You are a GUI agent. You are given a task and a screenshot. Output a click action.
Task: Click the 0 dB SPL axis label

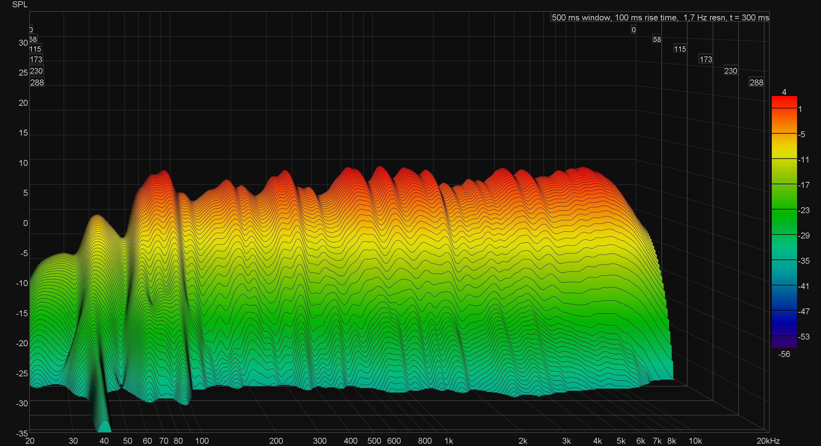[x=25, y=223]
